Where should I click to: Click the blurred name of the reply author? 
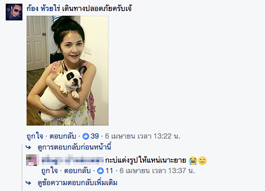coord(73,160)
